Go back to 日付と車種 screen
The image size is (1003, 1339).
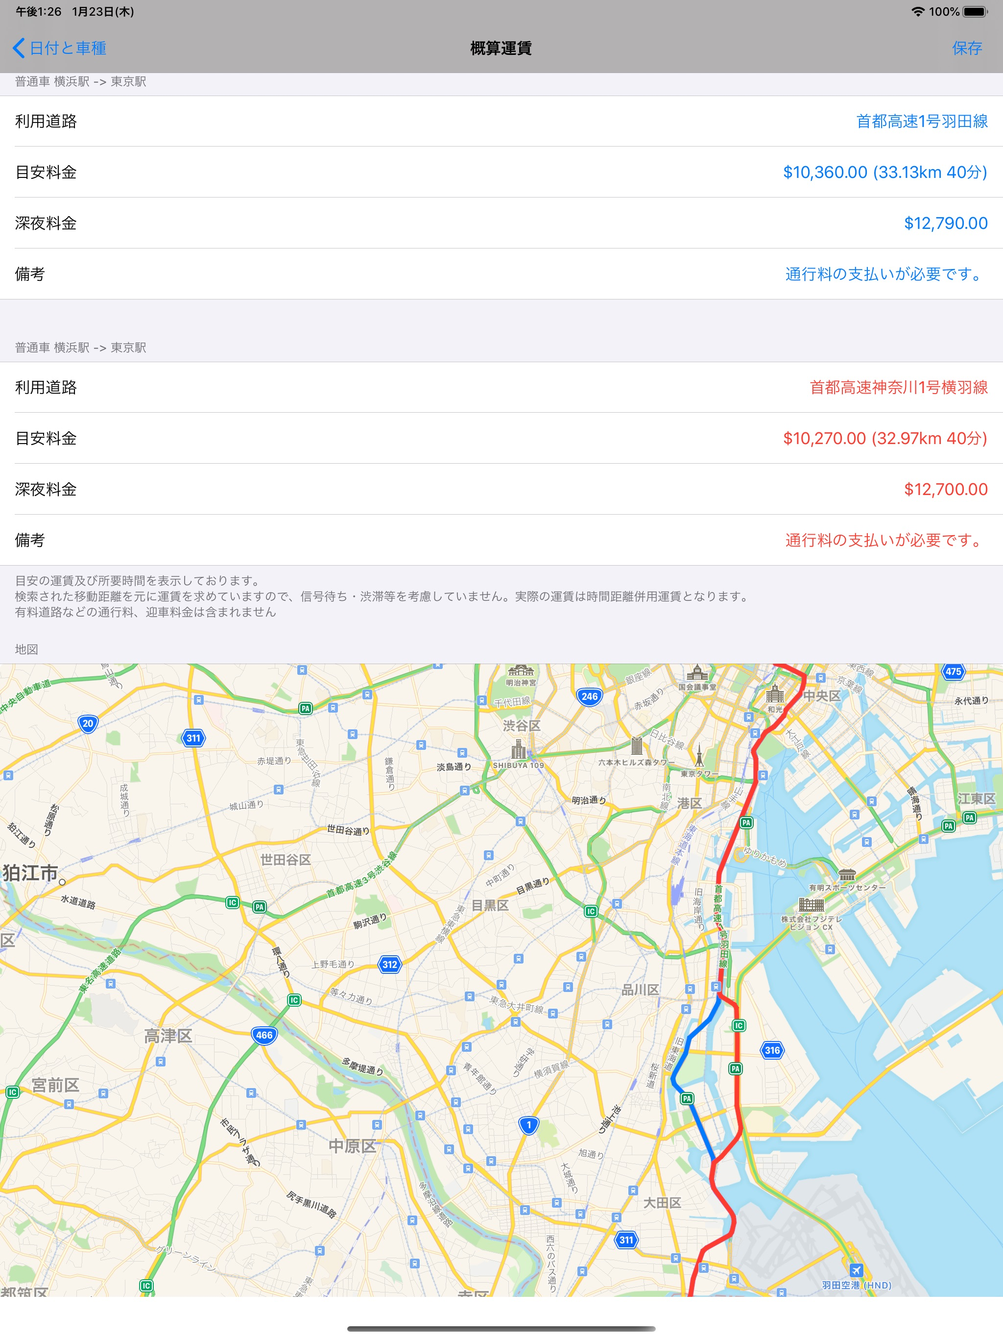point(59,48)
